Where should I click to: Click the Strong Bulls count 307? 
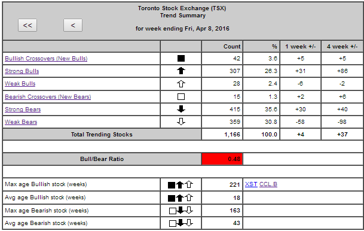235,71
